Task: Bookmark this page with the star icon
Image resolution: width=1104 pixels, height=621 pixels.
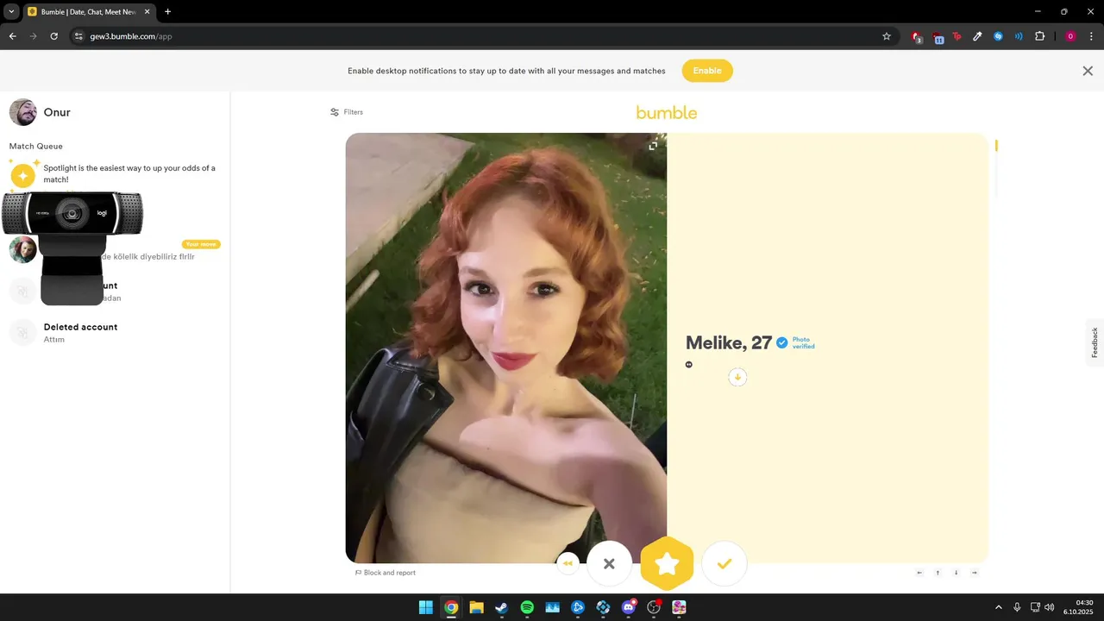Action: click(x=887, y=36)
